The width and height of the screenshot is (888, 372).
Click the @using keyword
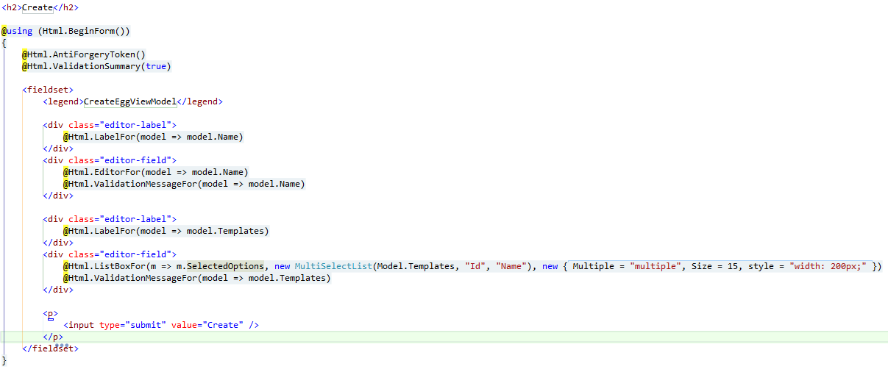[x=16, y=31]
